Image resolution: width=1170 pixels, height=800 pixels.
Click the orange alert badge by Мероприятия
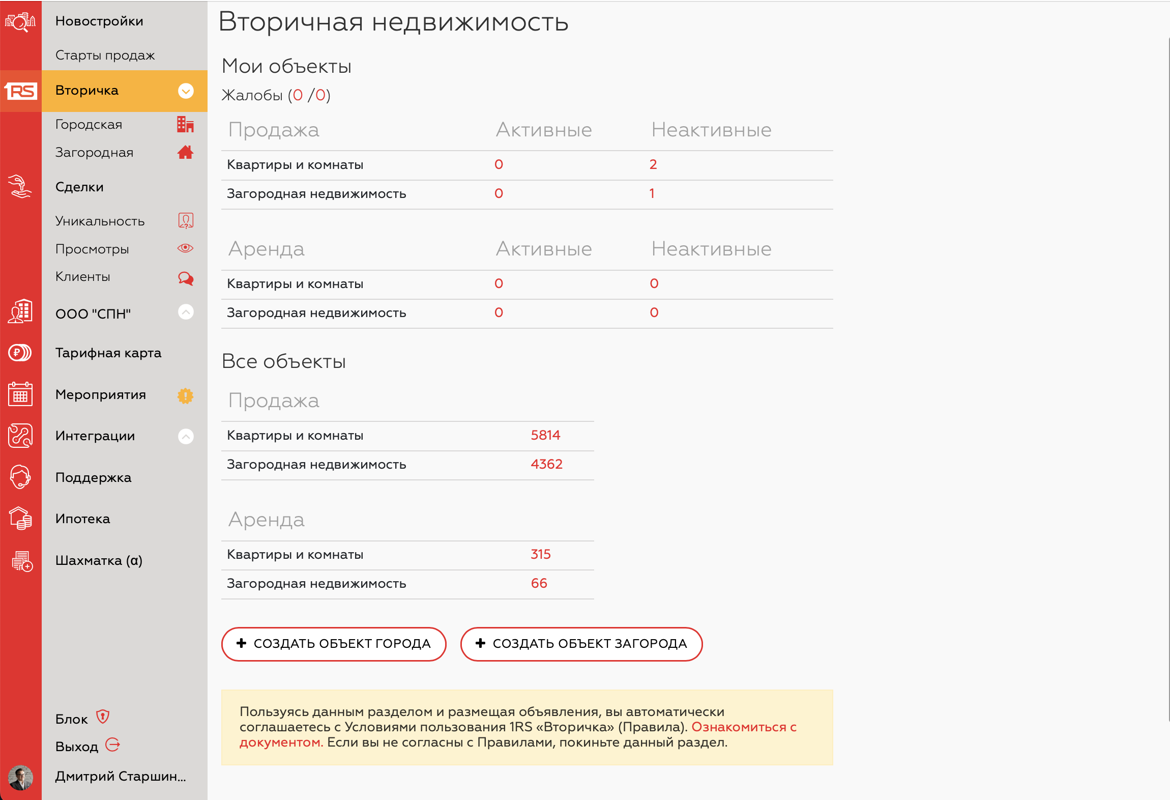[185, 395]
